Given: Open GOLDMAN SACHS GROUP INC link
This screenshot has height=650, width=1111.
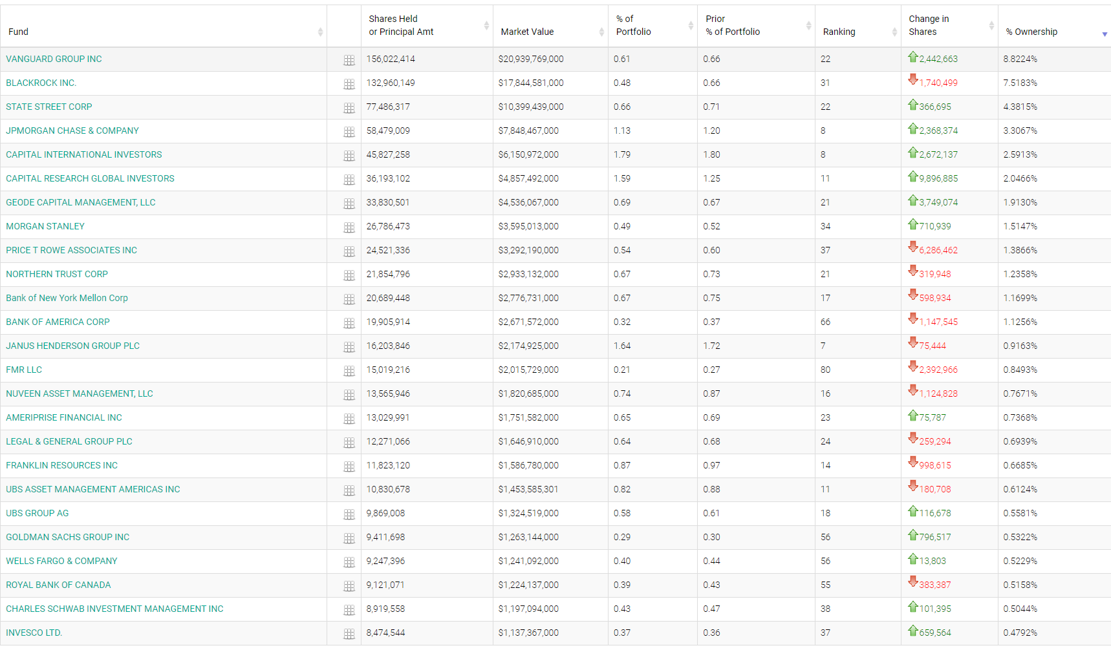Looking at the screenshot, I should [x=68, y=537].
